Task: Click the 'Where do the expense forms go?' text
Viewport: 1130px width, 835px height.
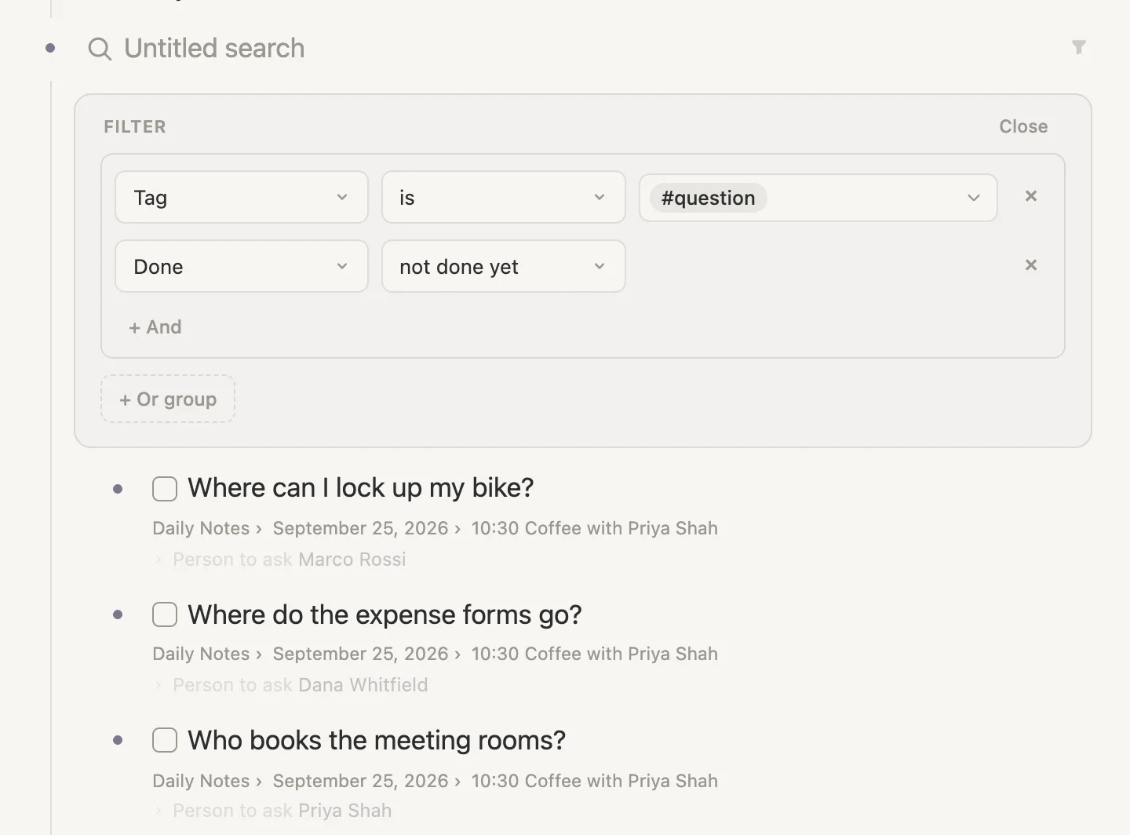Action: coord(385,614)
